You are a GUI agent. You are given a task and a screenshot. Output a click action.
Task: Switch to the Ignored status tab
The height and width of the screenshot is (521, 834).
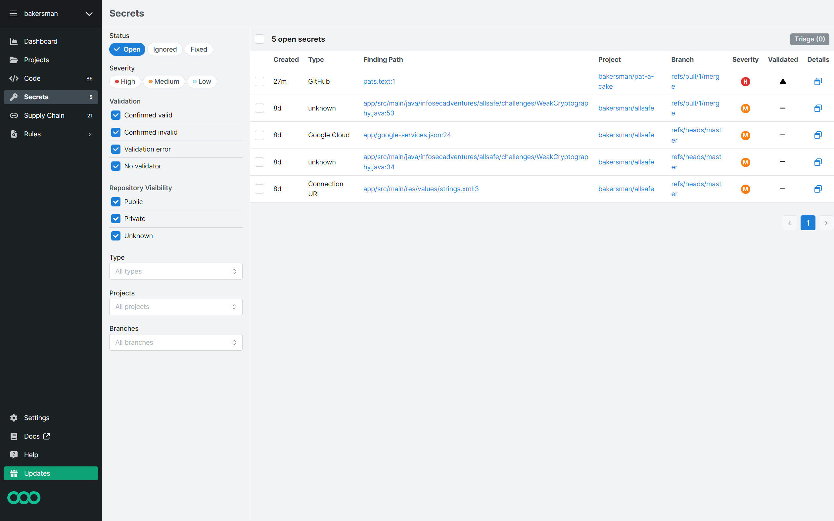pyautogui.click(x=165, y=49)
